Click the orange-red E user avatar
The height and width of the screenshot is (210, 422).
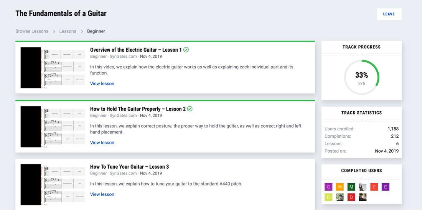(x=374, y=187)
